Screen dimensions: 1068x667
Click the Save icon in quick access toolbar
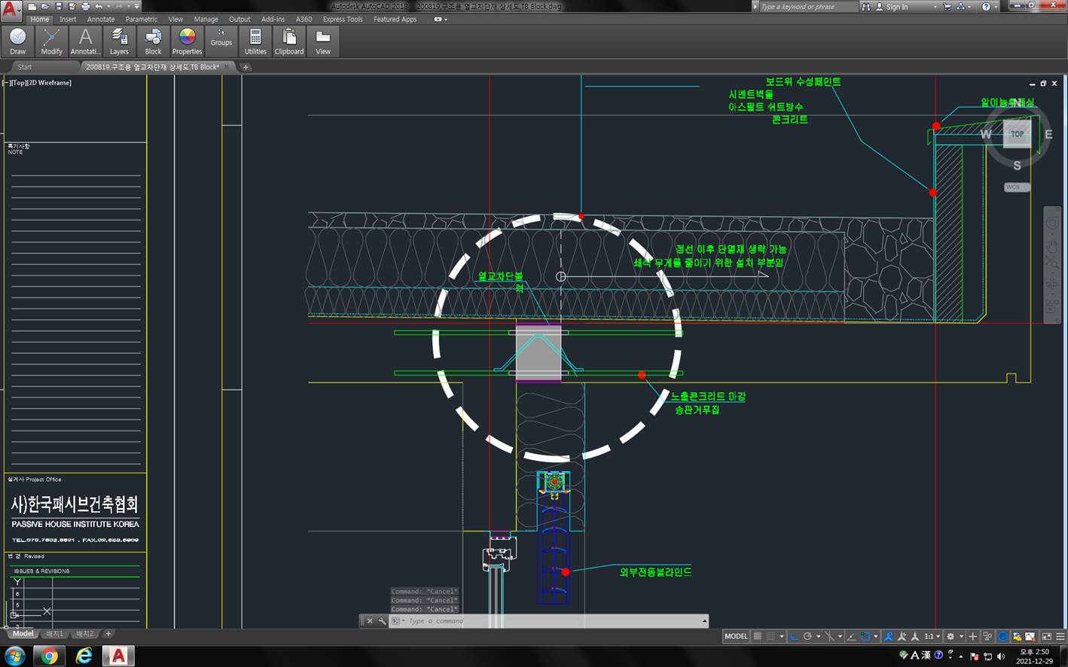(x=58, y=7)
